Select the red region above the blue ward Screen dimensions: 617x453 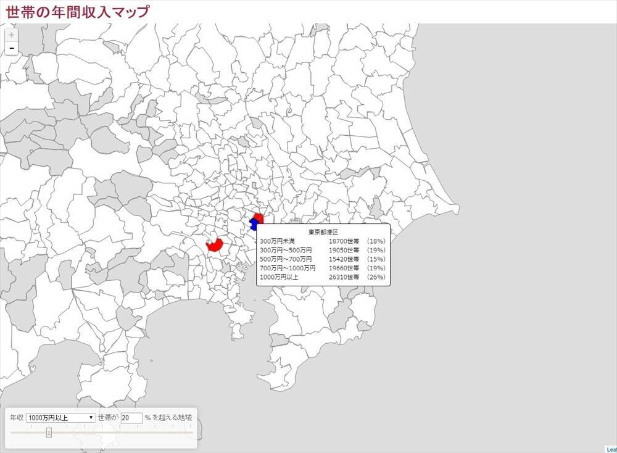(x=259, y=218)
